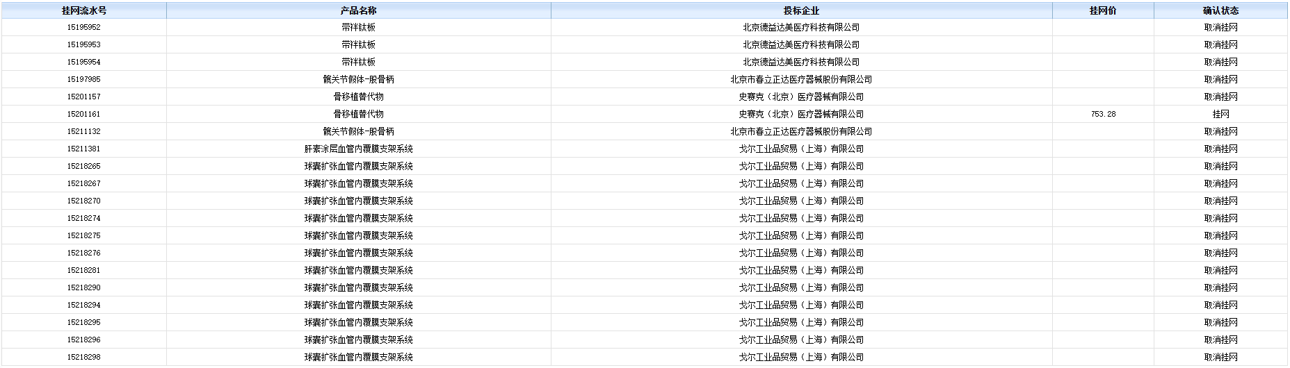Click 带袢钛板 in row 15195953
The image size is (1290, 368).
358,45
